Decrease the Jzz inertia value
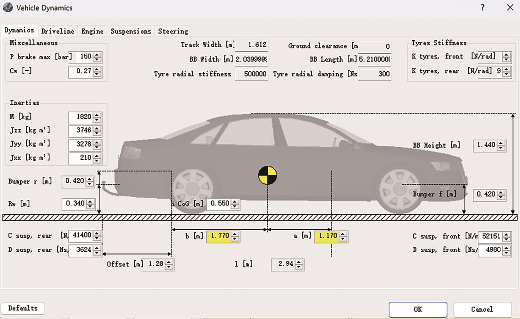Image resolution: width=520 pixels, height=319 pixels. pos(97,133)
